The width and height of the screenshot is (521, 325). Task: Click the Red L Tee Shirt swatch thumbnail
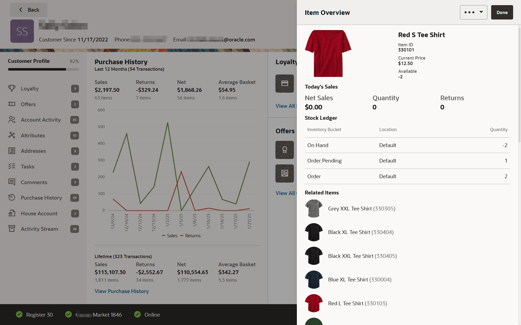click(x=314, y=303)
